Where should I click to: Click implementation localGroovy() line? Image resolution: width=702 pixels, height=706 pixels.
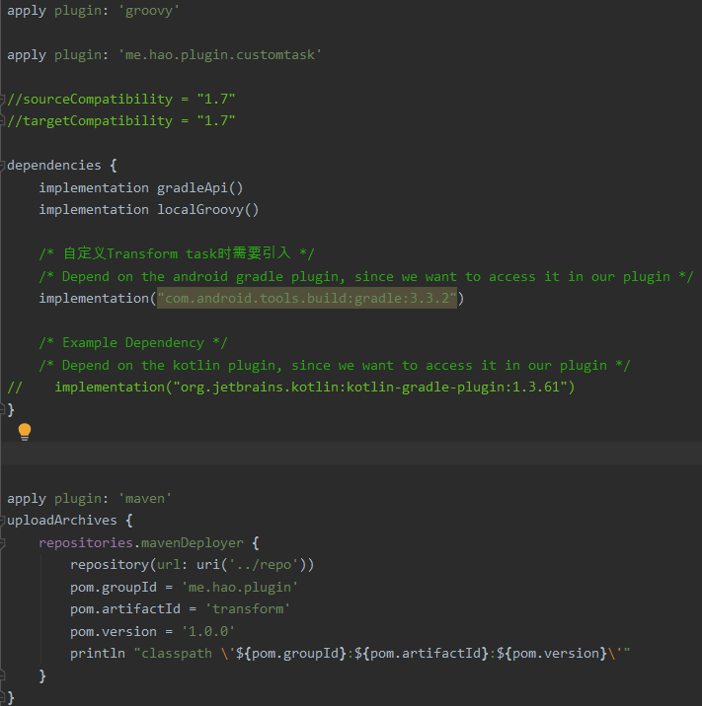click(x=149, y=210)
